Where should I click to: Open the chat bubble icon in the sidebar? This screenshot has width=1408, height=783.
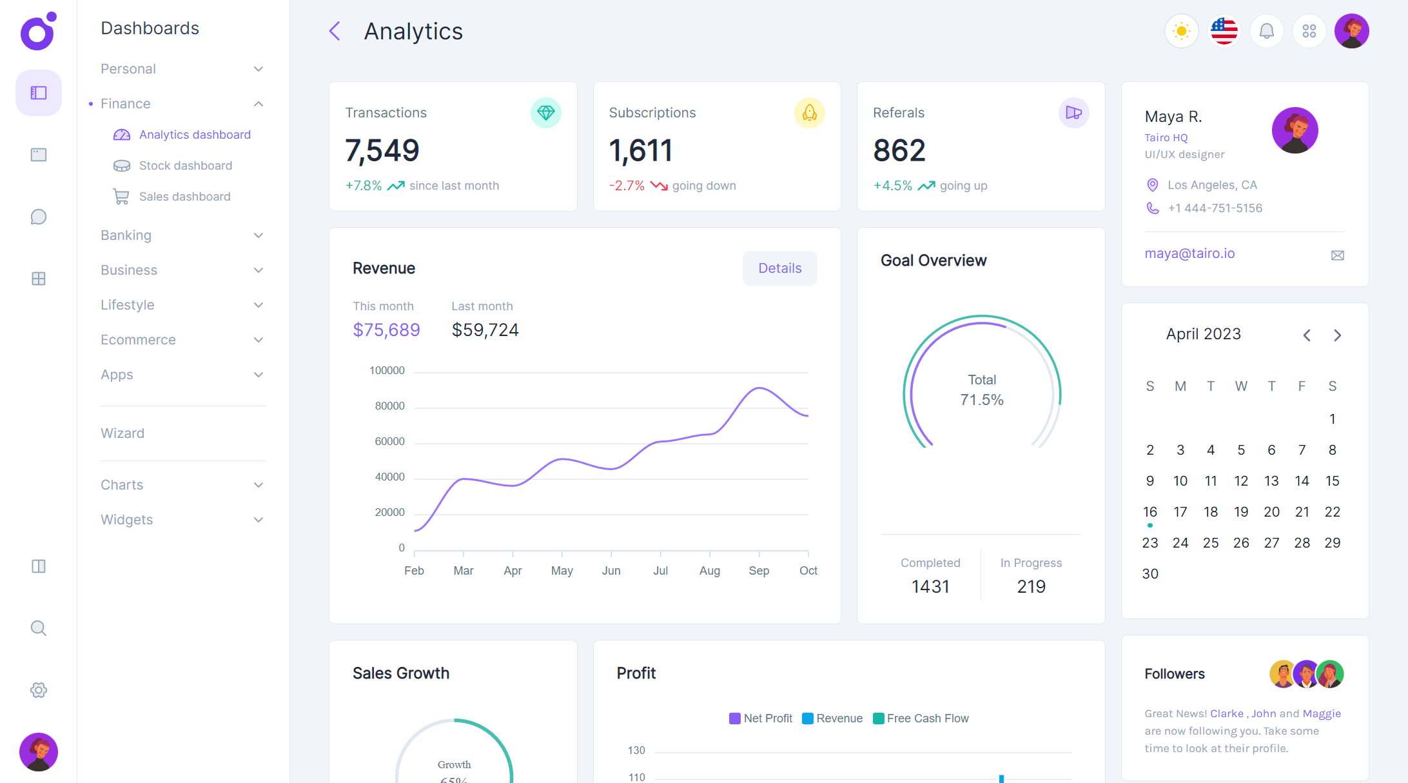(x=38, y=217)
